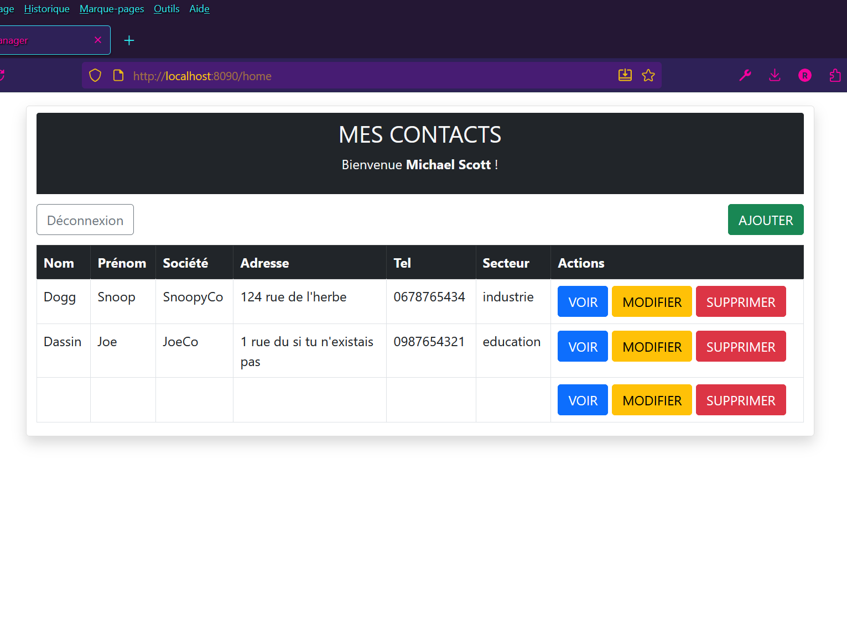Click SUPPRIMER for Joe Dassin
Image resolution: width=847 pixels, height=621 pixels.
(741, 346)
